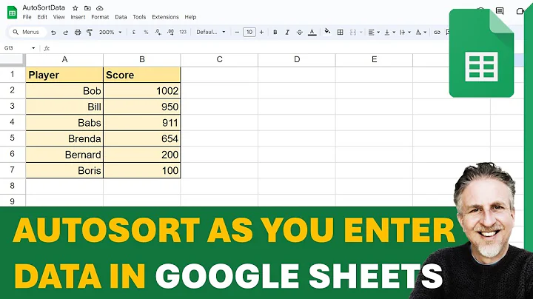Open the View menu

click(x=58, y=17)
